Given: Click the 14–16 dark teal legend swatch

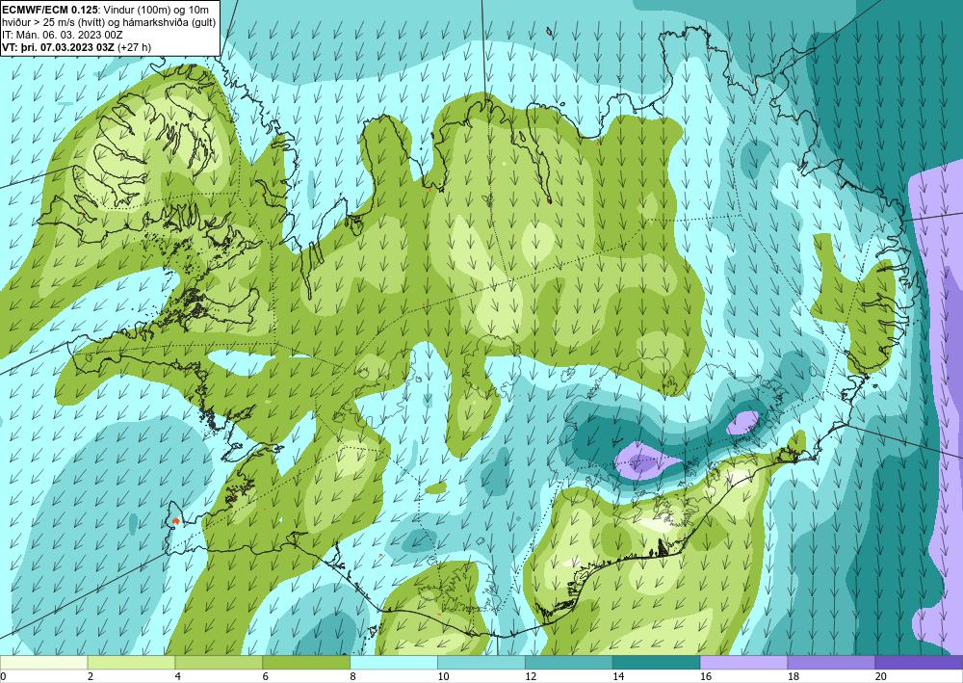Looking at the screenshot, I should tap(656, 663).
